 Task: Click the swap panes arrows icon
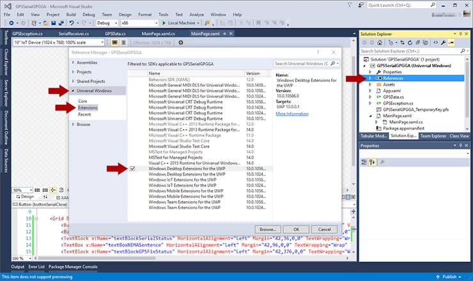coord(45,197)
